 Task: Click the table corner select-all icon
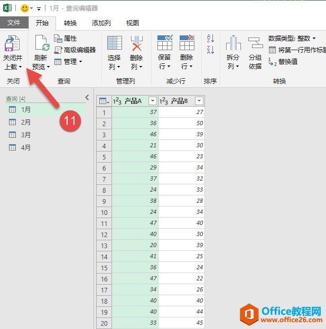tap(104, 101)
